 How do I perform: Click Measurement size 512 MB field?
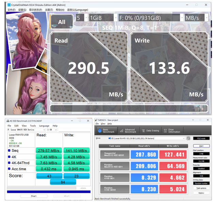pyautogui.click(x=201, y=161)
